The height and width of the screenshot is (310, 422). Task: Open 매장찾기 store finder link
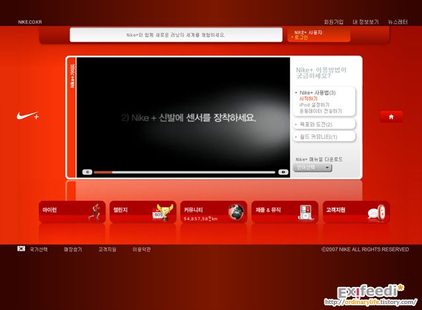tap(73, 249)
